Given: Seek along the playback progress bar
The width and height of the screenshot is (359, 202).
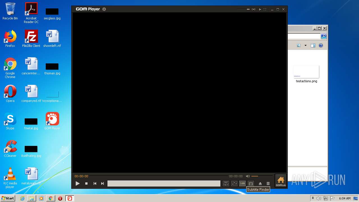Looking at the screenshot, I should pos(158,176).
